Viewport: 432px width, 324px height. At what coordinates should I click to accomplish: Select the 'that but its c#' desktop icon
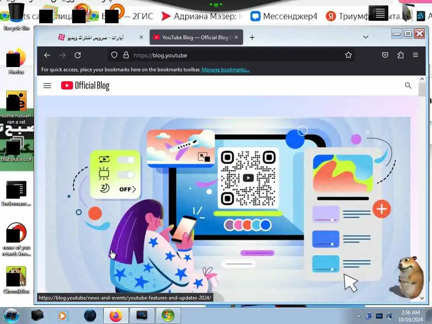[x=16, y=149]
